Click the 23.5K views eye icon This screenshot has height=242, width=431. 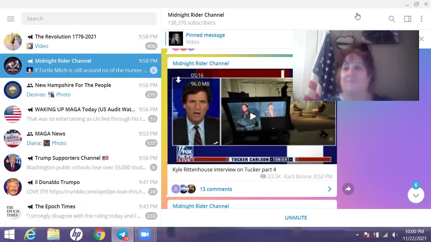pos(263,176)
